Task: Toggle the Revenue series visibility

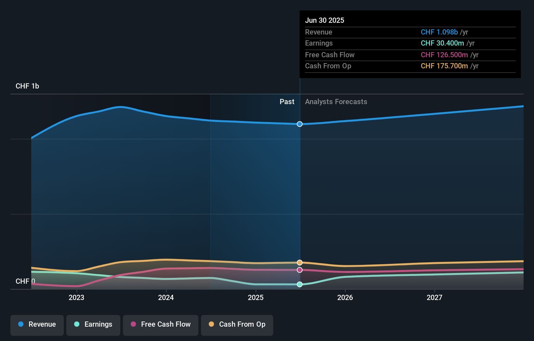Action: click(37, 324)
